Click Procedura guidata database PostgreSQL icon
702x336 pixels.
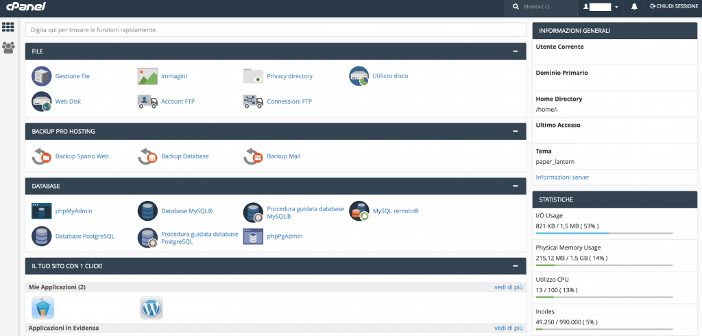pos(147,238)
